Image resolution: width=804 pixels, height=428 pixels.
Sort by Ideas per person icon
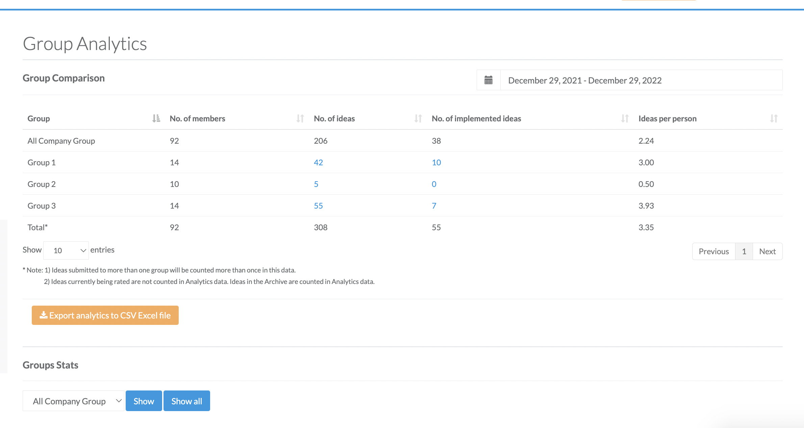tap(774, 118)
